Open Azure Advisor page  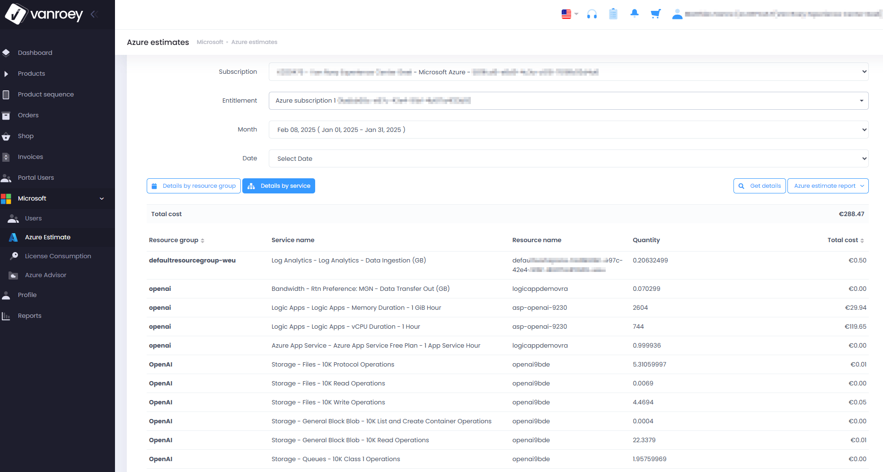pos(45,275)
